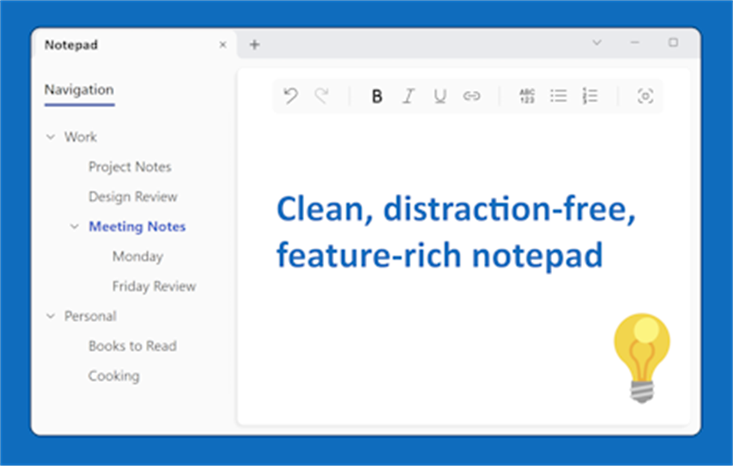This screenshot has width=733, height=466.
Task: Toggle bold formatting
Action: 377,96
